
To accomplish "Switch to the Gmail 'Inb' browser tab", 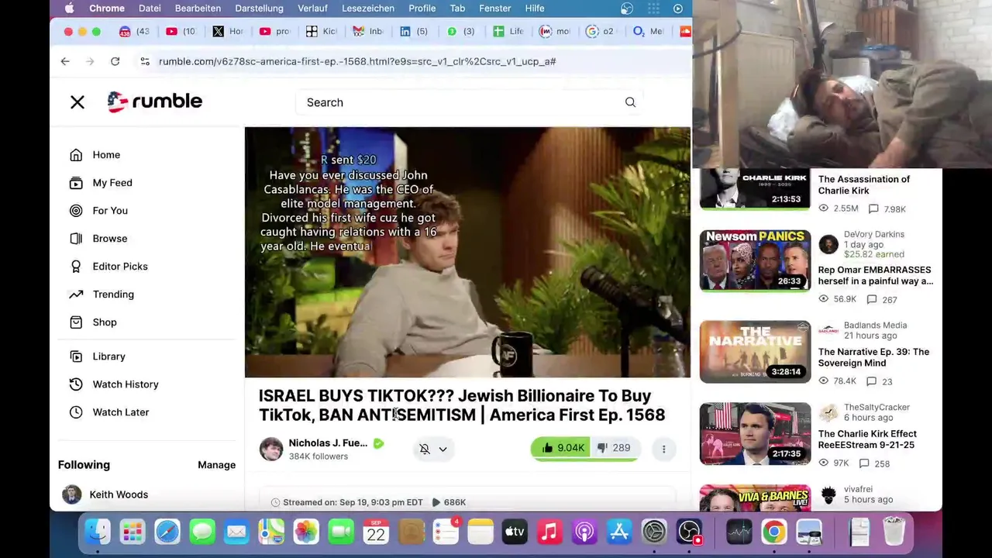I will 368,31.
